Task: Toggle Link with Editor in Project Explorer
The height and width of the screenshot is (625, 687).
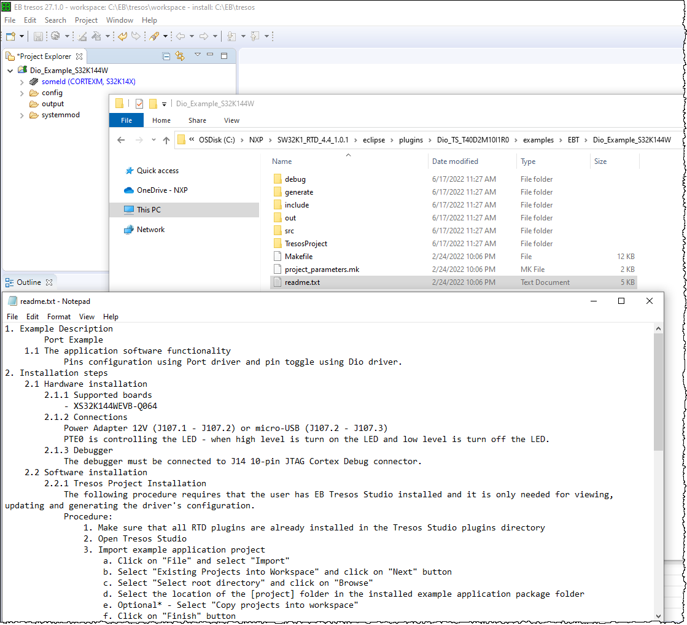Action: [x=180, y=56]
